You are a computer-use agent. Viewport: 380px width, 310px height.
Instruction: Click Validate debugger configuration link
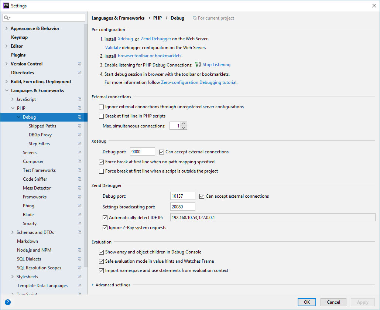pos(113,48)
